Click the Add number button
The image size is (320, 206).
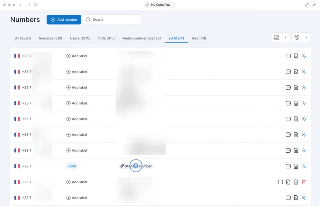(x=64, y=20)
